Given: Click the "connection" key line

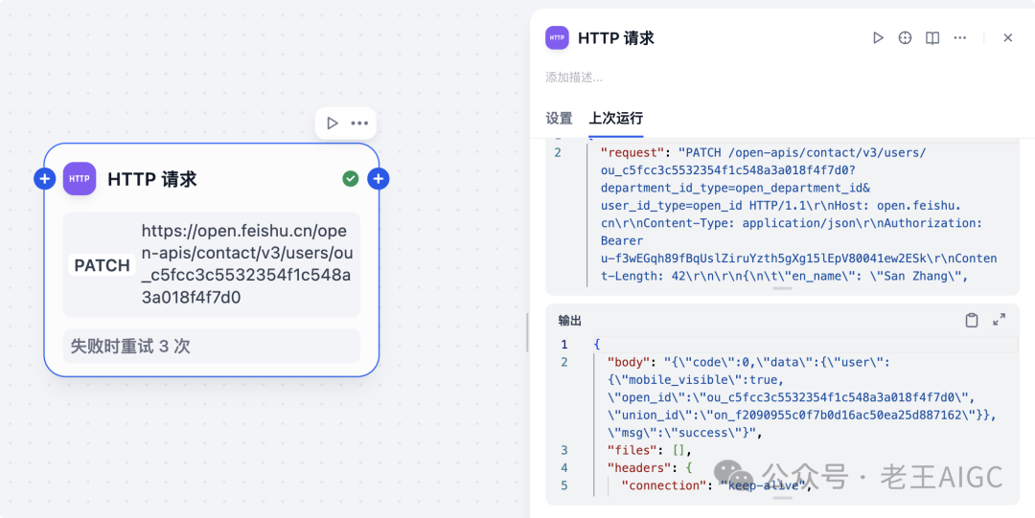Looking at the screenshot, I should point(716,485).
